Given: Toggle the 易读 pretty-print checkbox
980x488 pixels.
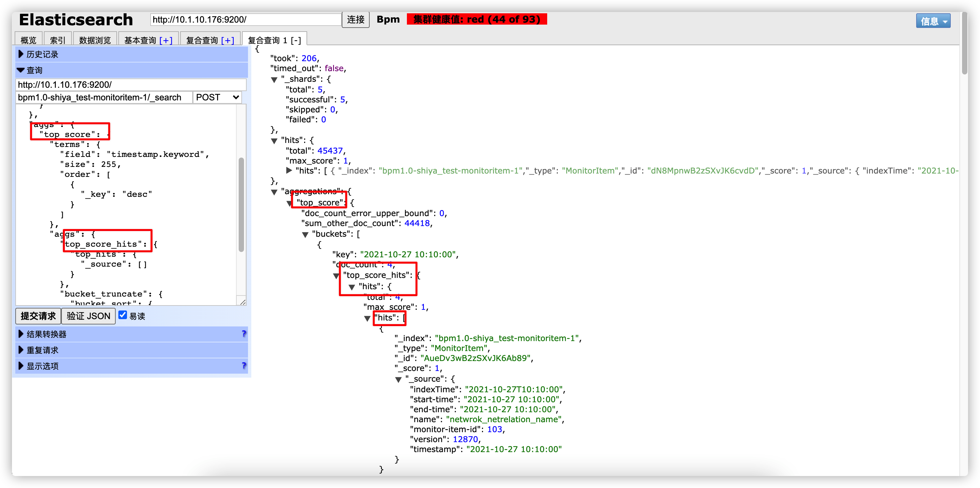Looking at the screenshot, I should 122,315.
